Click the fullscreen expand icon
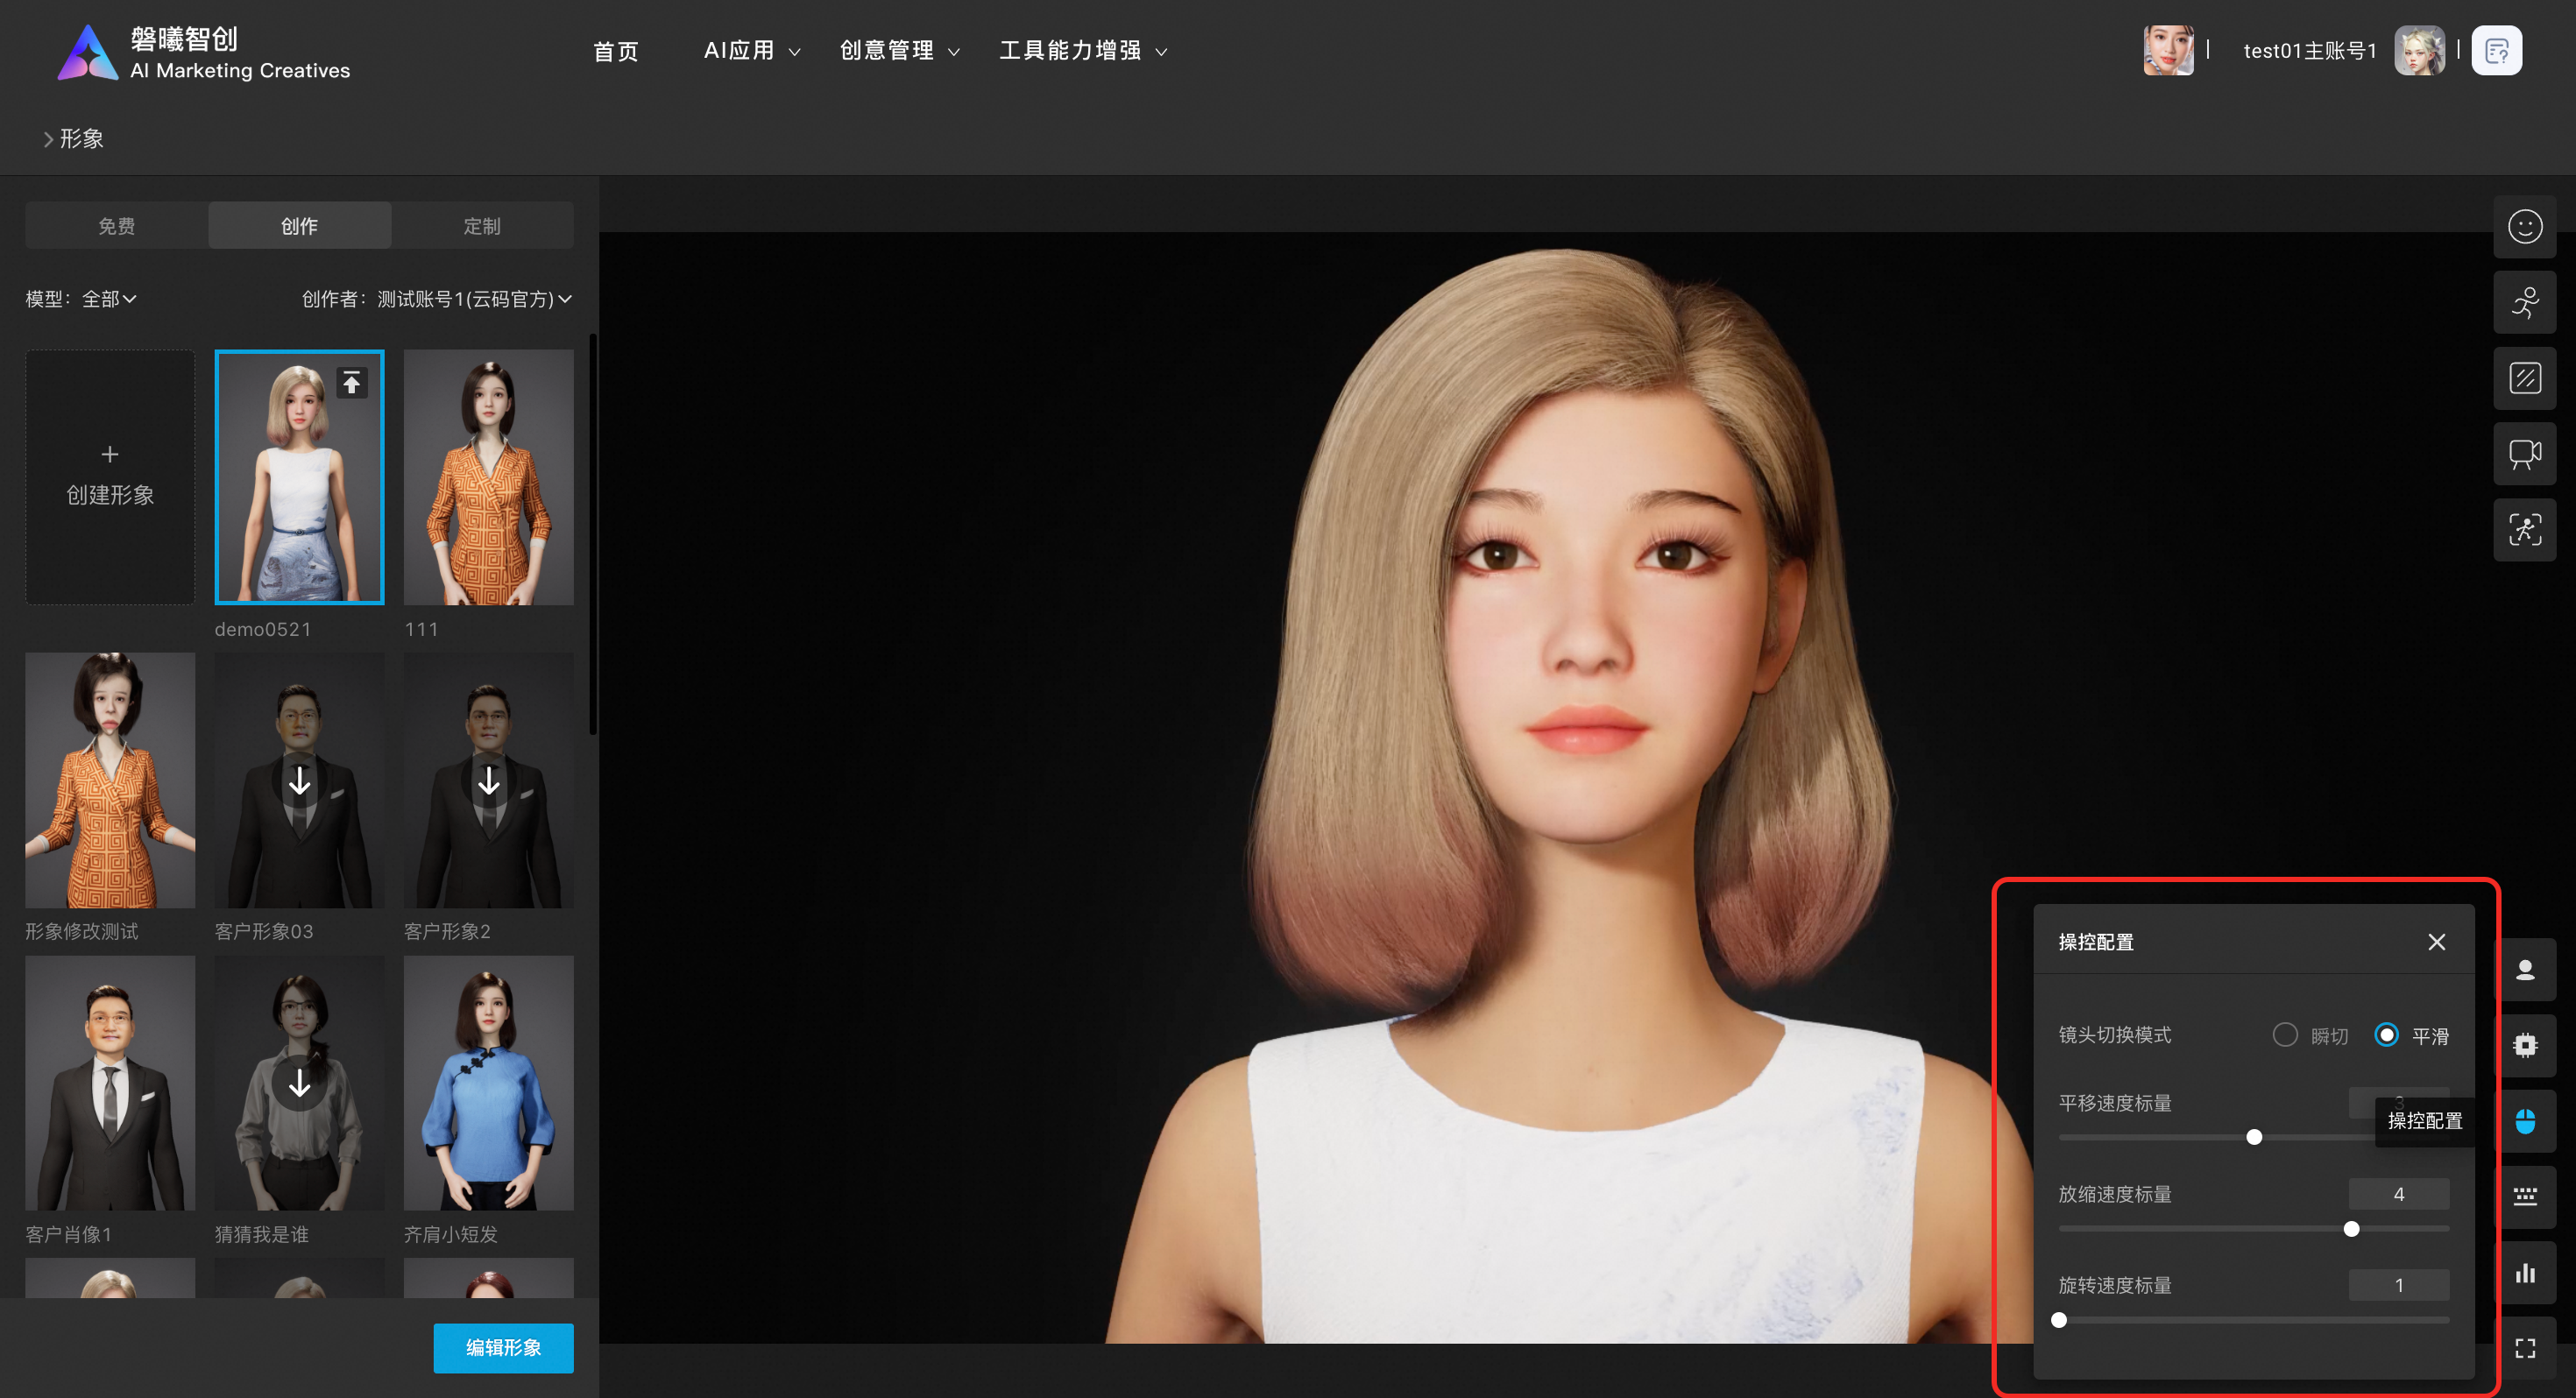The height and width of the screenshot is (1398, 2576). pyautogui.click(x=2526, y=1349)
